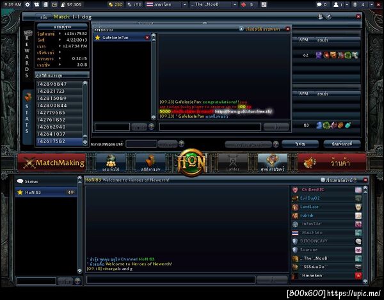This screenshot has width=384, height=300.
Task: Open the chart graph icon in top bar
Action: tap(264, 4)
